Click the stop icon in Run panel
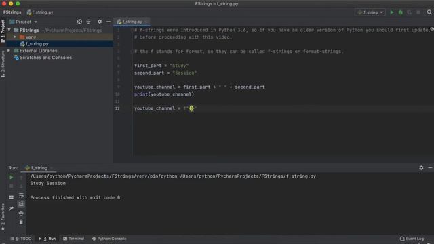 tap(11, 186)
